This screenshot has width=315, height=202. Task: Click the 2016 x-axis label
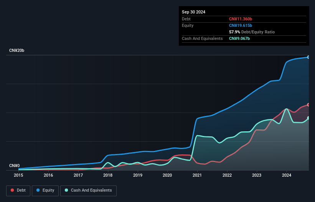tap(48, 175)
